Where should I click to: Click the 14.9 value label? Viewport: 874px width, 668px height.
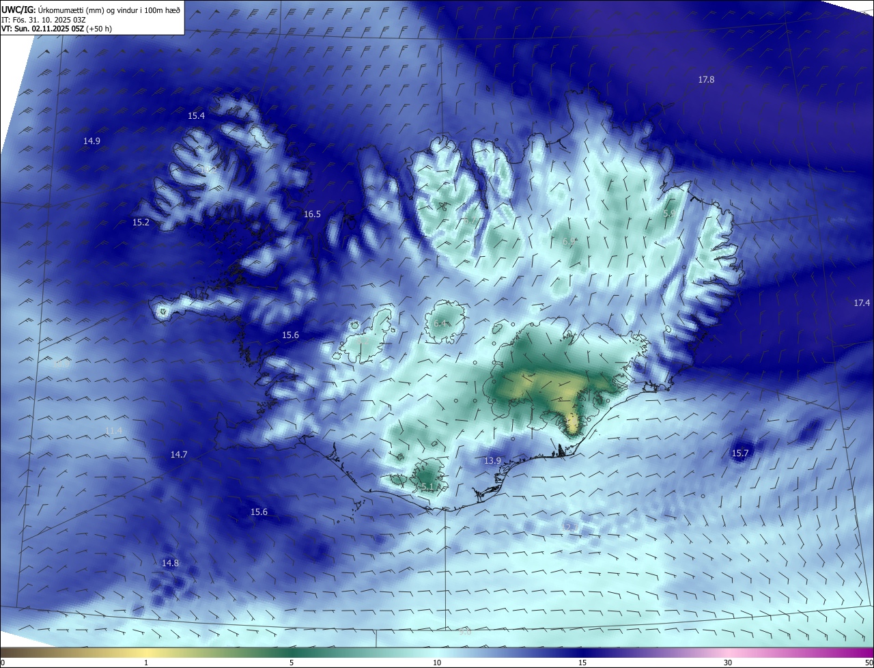(92, 141)
